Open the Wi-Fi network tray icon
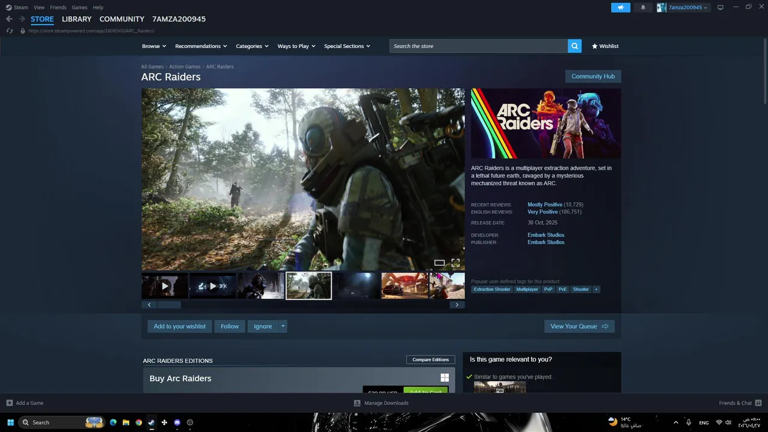768x432 pixels. 719,422
